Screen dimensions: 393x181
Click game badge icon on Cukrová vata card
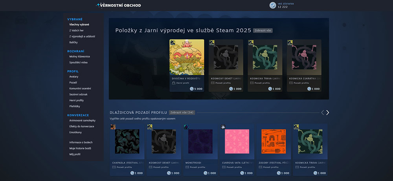(x=223, y=127)
